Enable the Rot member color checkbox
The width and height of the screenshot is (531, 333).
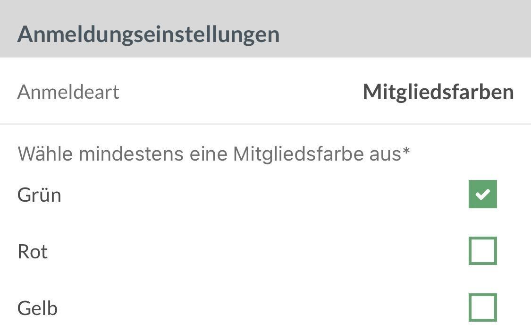[482, 251]
